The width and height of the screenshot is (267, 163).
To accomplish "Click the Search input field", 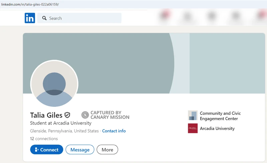I will (79, 18).
